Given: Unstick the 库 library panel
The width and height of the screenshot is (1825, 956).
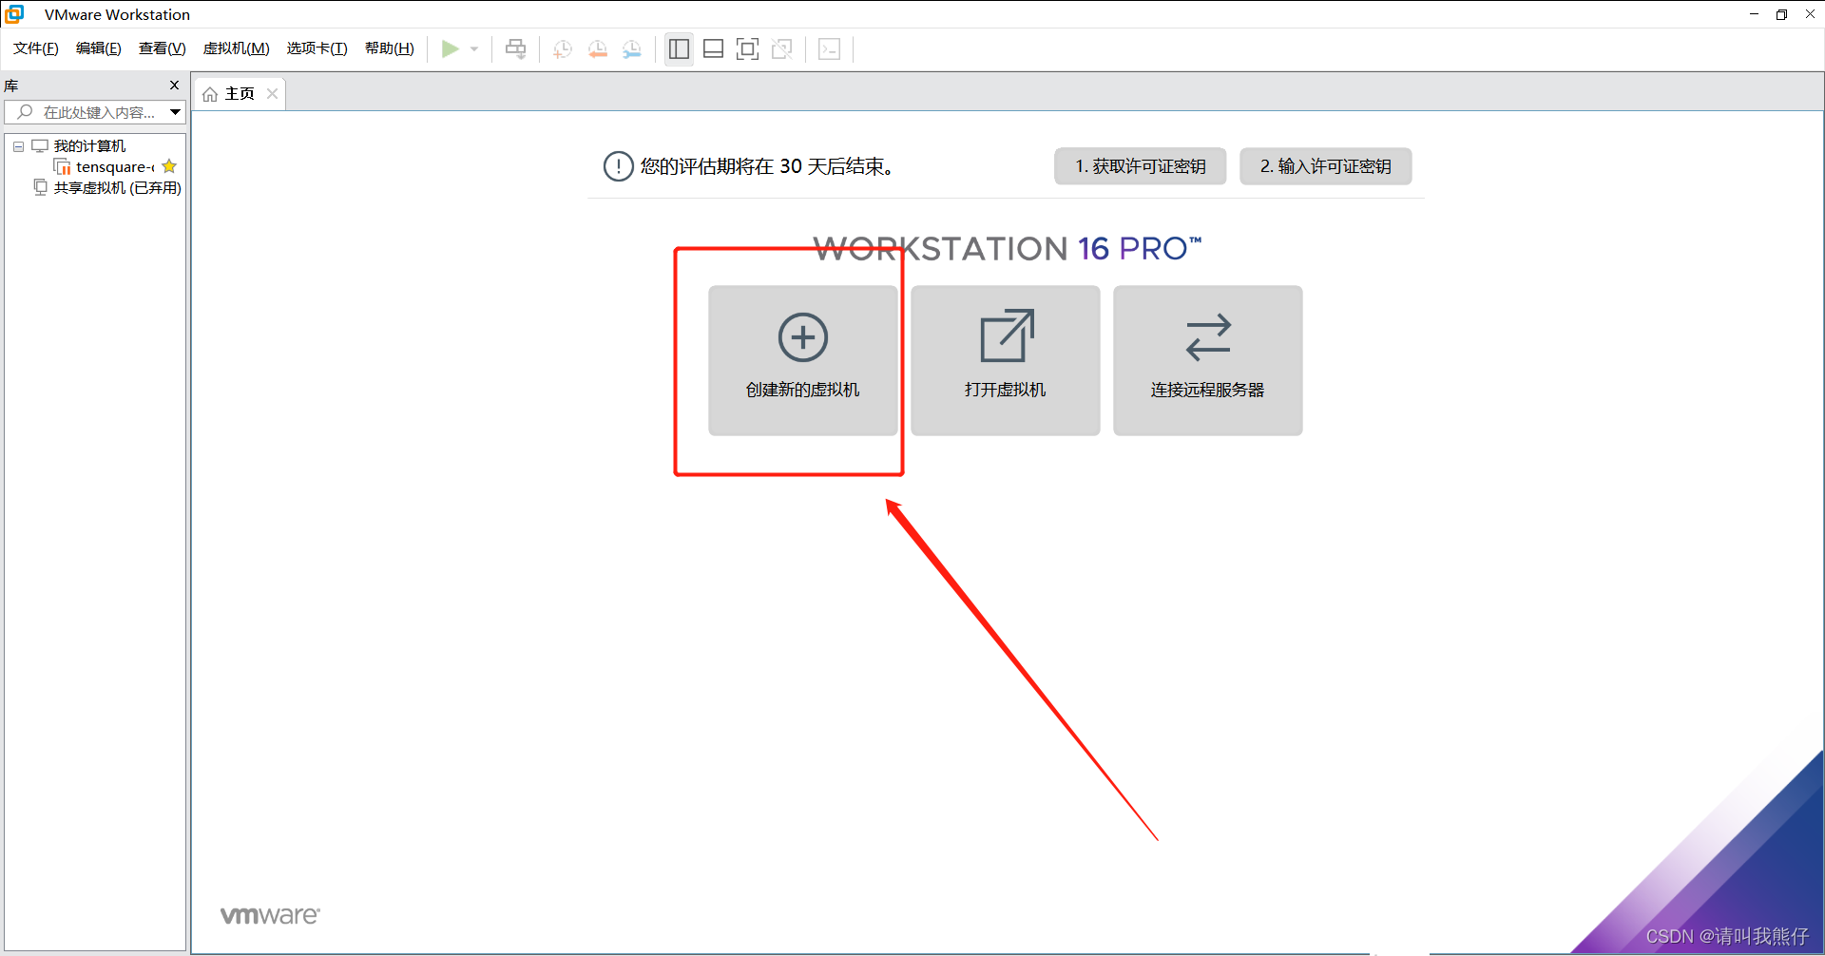Looking at the screenshot, I should 174,85.
